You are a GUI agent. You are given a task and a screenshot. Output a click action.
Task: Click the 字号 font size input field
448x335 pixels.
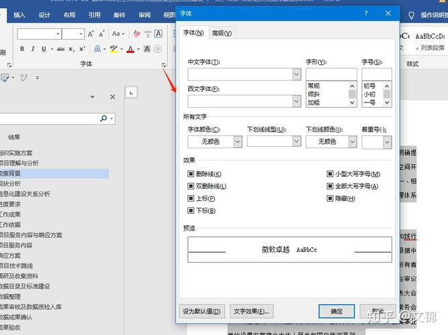point(377,74)
